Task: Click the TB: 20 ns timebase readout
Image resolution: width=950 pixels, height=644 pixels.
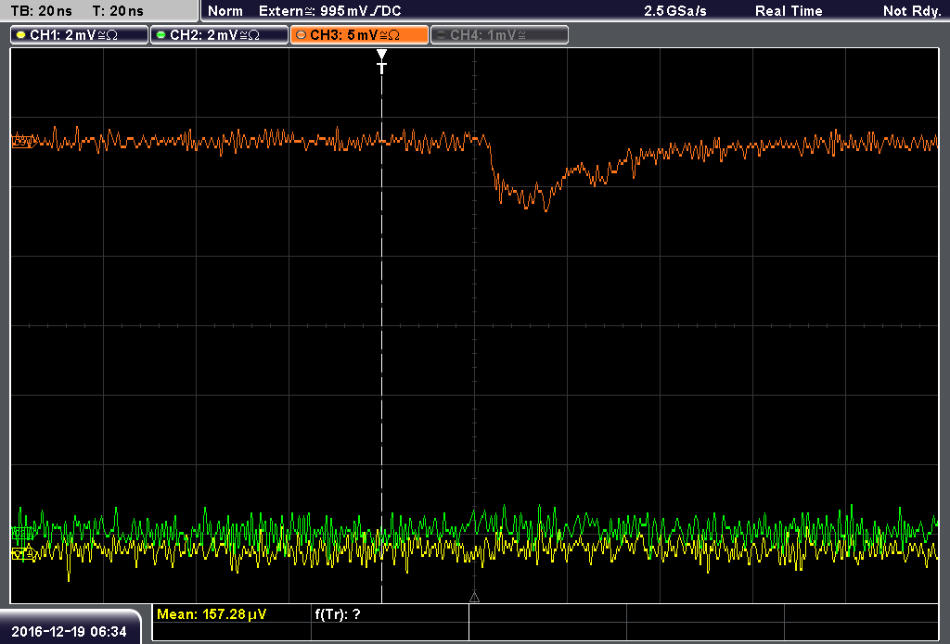Action: coord(41,11)
